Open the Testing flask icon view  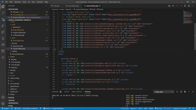click(3, 38)
